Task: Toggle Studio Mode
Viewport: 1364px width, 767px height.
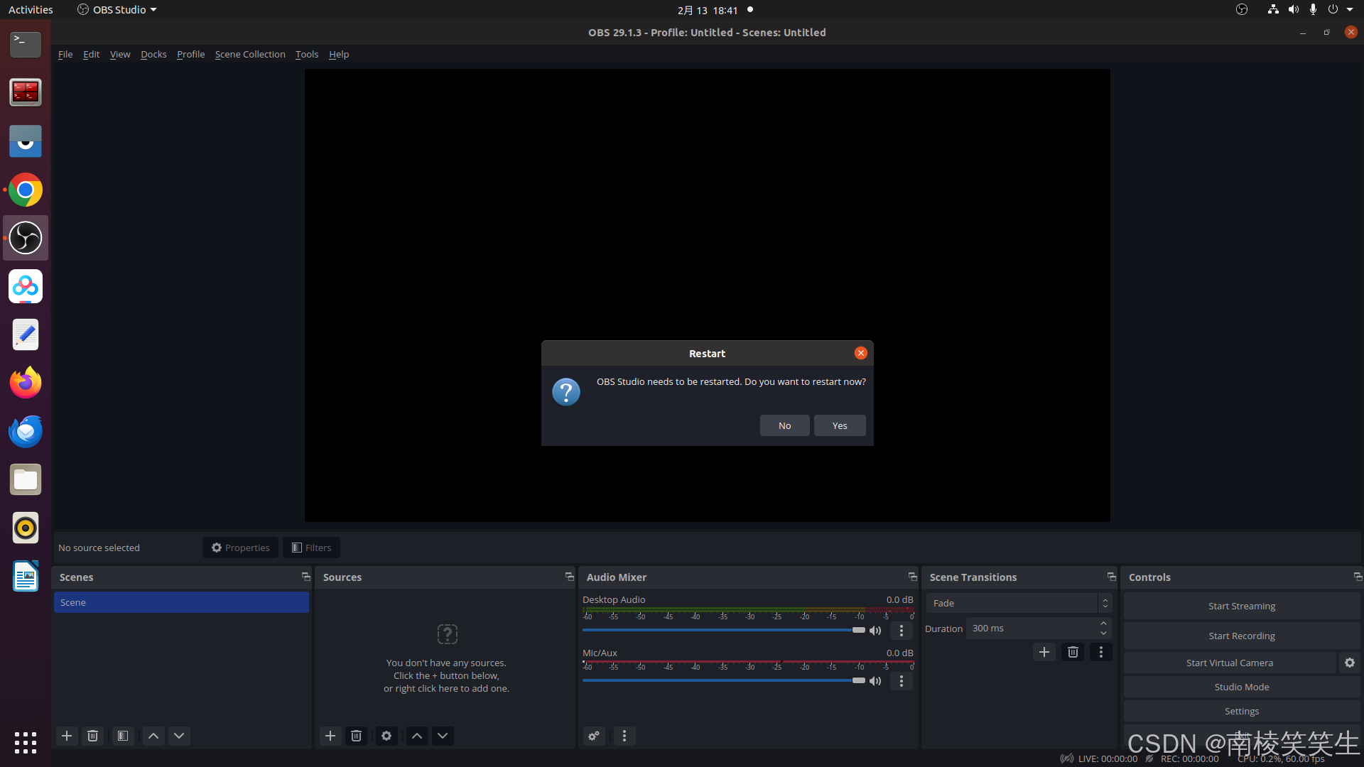Action: point(1241,687)
